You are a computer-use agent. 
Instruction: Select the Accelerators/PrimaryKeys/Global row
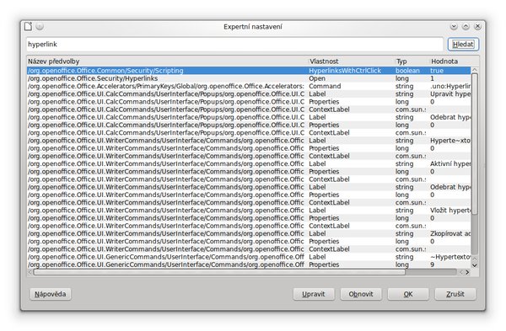point(249,86)
